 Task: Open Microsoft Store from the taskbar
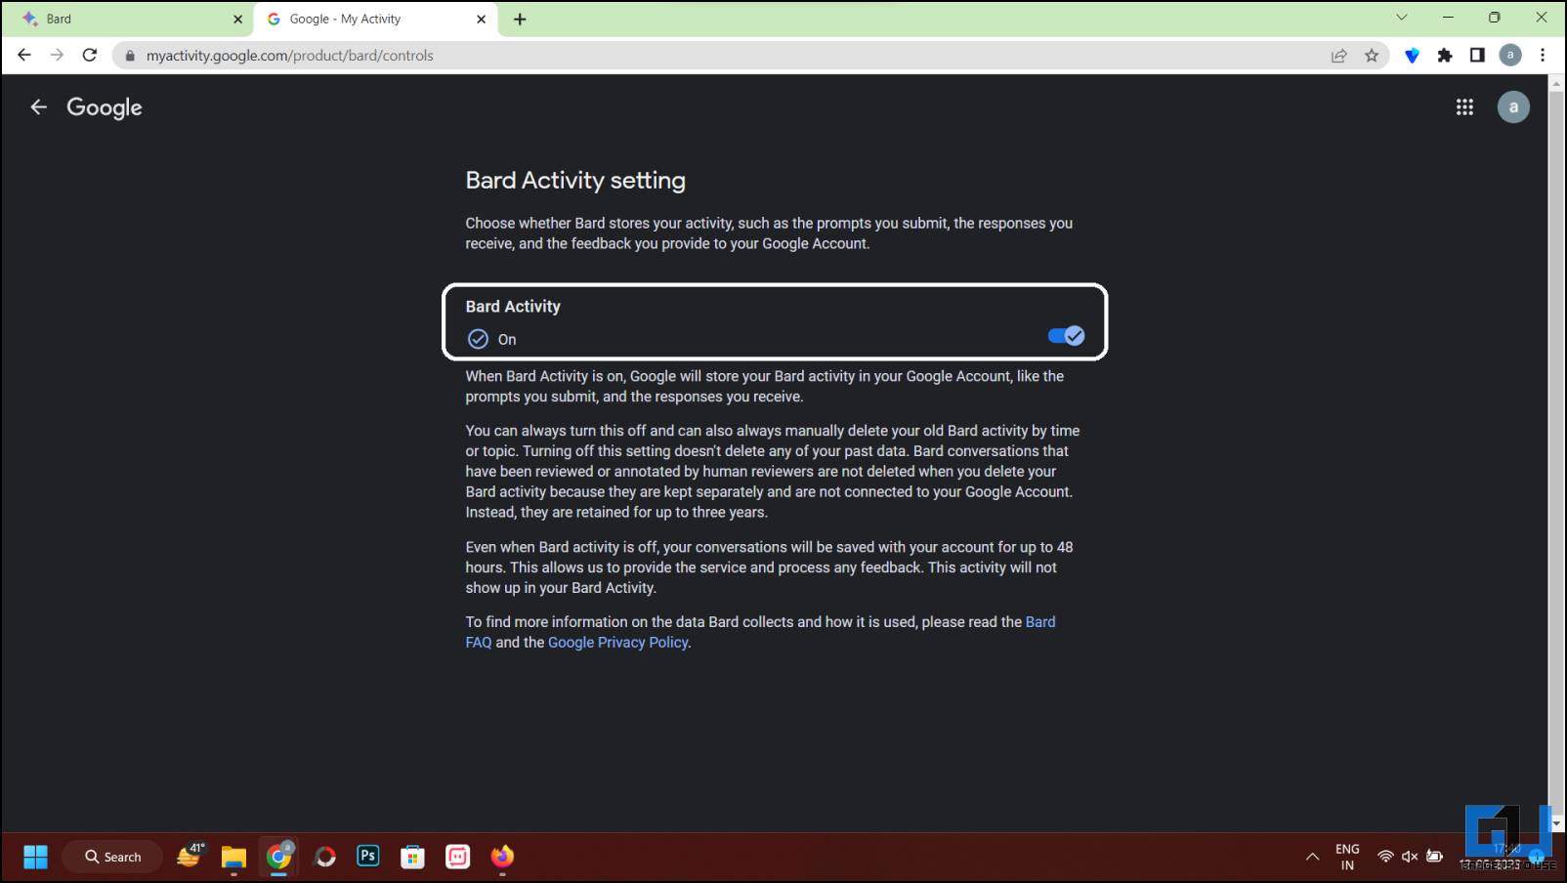[412, 857]
